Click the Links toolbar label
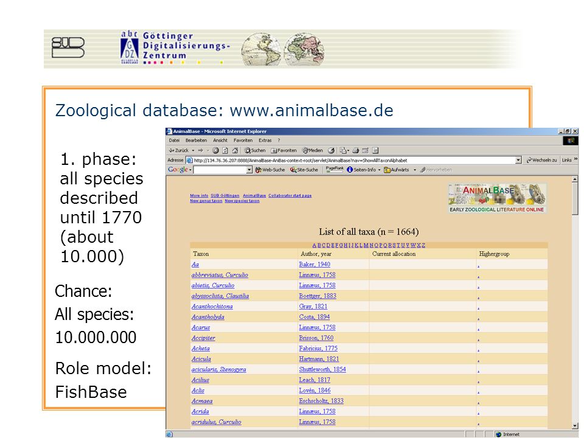This screenshot has width=584, height=438. click(x=566, y=160)
